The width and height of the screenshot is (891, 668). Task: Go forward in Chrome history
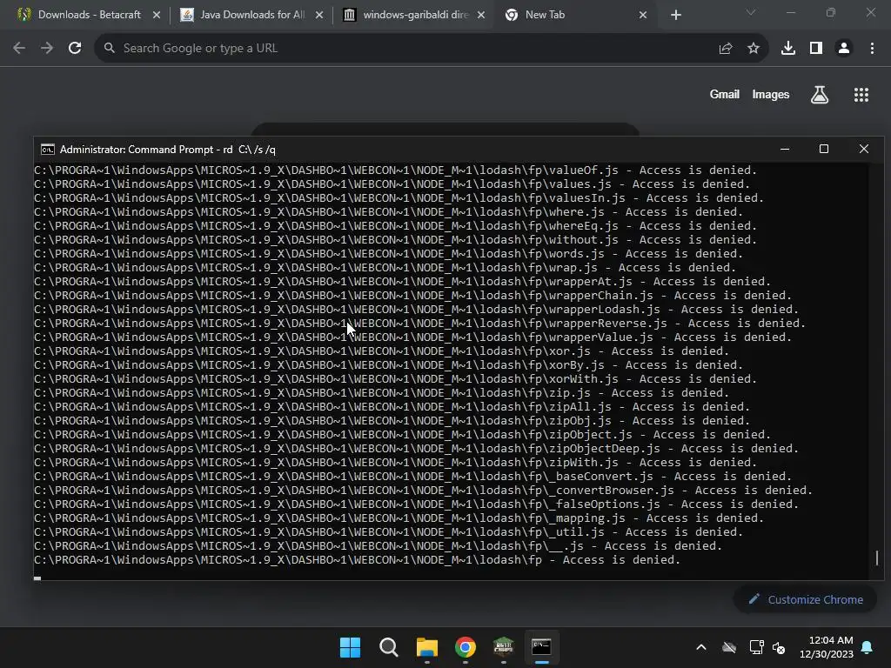47,49
